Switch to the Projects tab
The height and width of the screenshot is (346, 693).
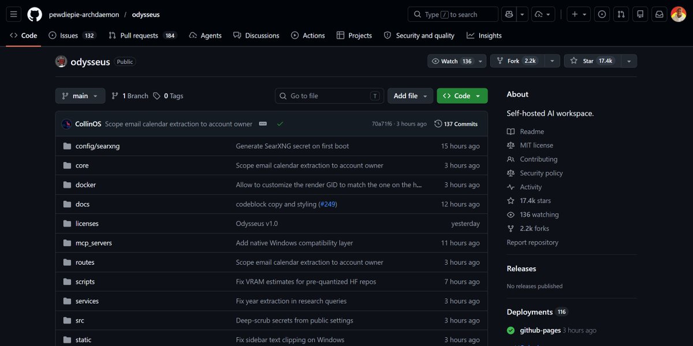(x=355, y=36)
